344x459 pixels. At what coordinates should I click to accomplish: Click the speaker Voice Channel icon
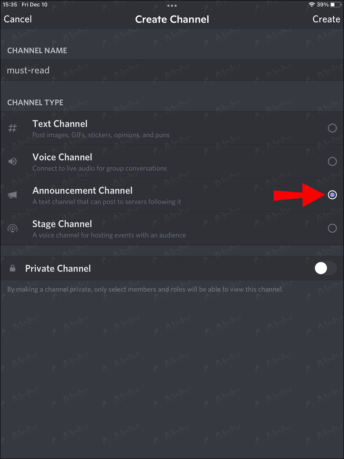coord(12,162)
